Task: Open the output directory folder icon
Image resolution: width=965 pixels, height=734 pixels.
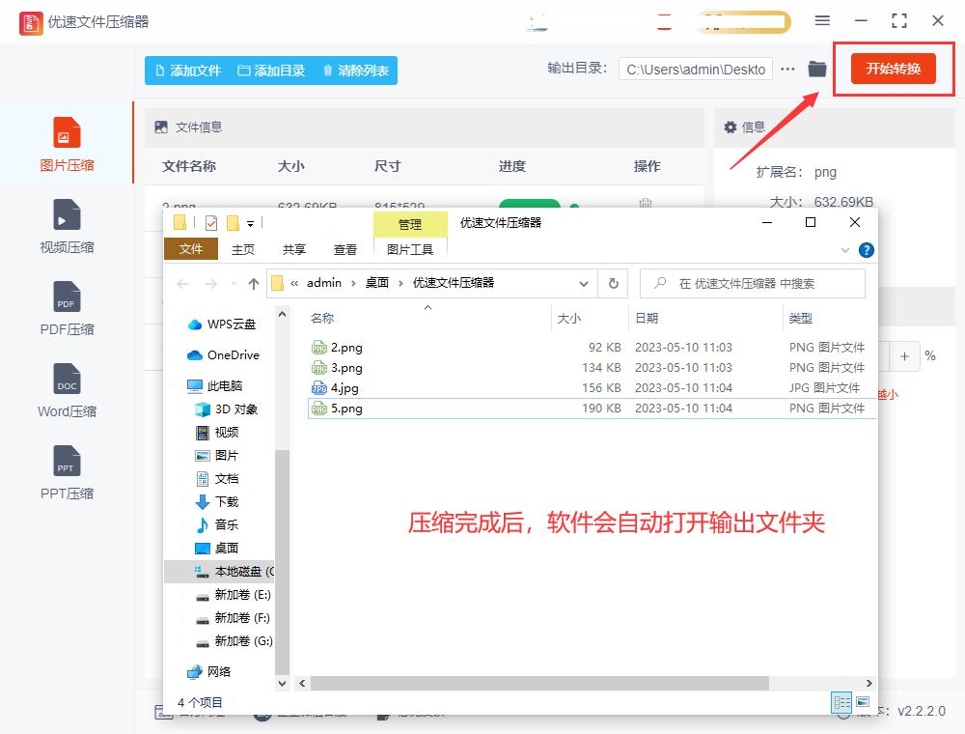Action: 816,69
